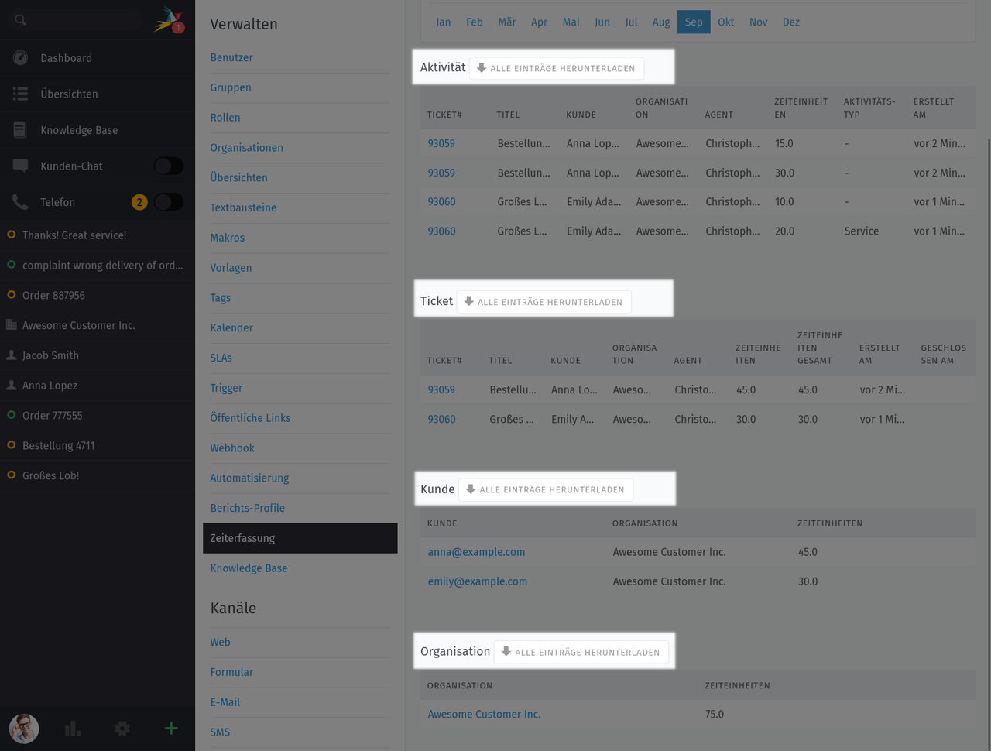
Task: Select the Übersichten list icon in sidebar
Action: (20, 94)
